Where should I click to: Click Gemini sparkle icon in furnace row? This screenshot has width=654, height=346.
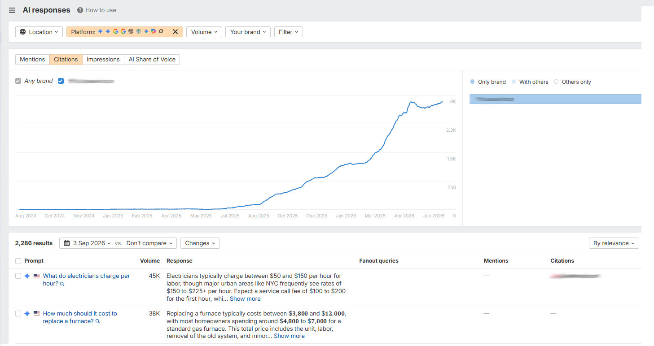pyautogui.click(x=27, y=314)
